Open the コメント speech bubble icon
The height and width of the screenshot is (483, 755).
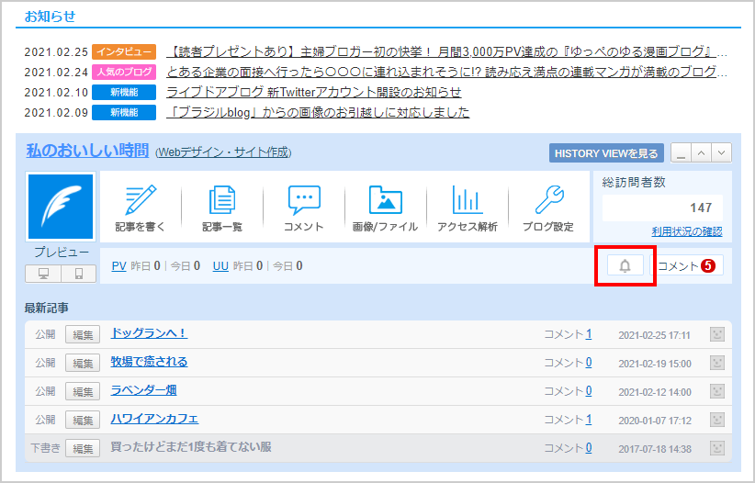[304, 199]
